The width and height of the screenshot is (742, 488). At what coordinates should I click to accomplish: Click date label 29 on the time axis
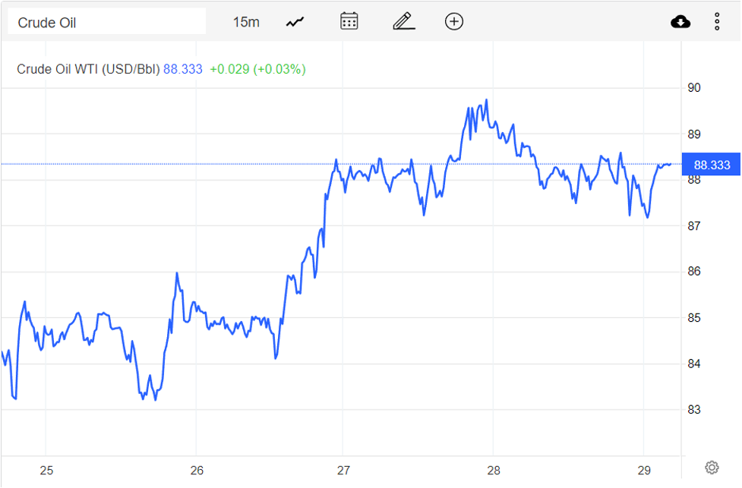pos(643,471)
